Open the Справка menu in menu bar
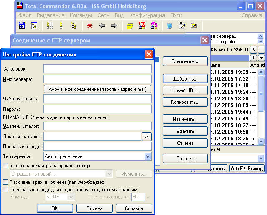The image size is (267, 215). (x=252, y=15)
